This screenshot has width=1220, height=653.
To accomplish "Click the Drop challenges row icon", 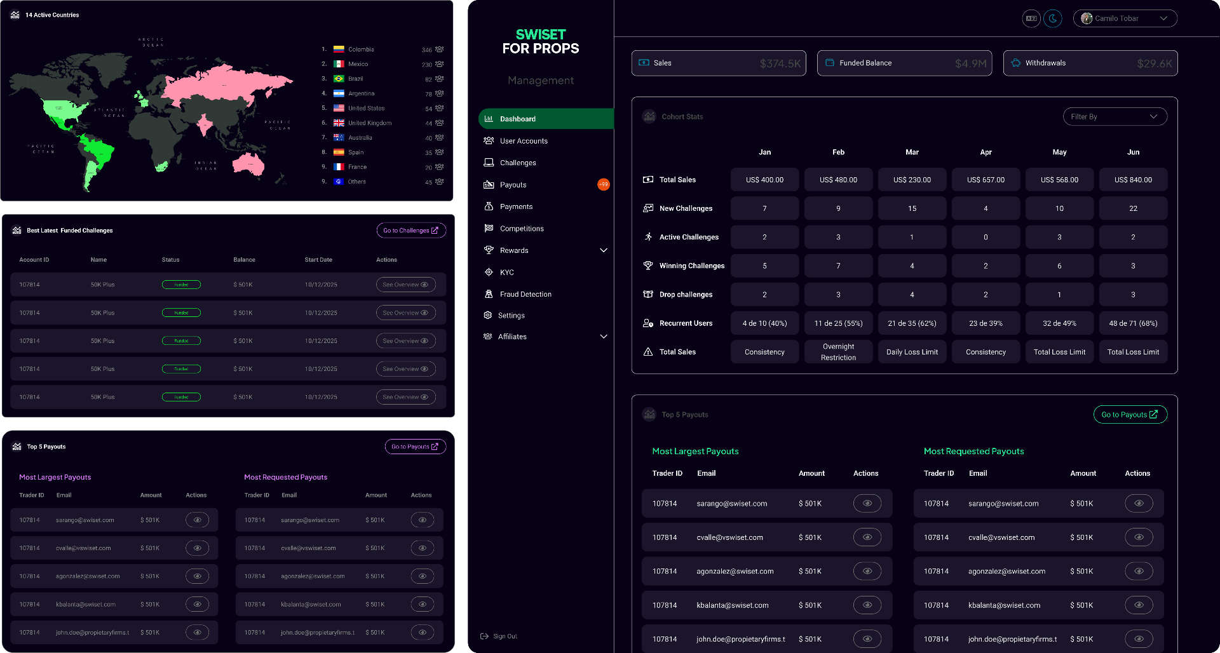I will [648, 294].
